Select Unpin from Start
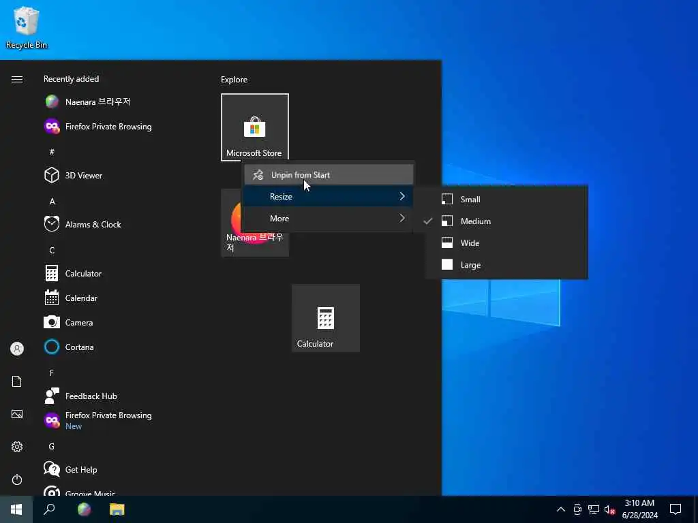This screenshot has width=698, height=523. click(x=328, y=175)
